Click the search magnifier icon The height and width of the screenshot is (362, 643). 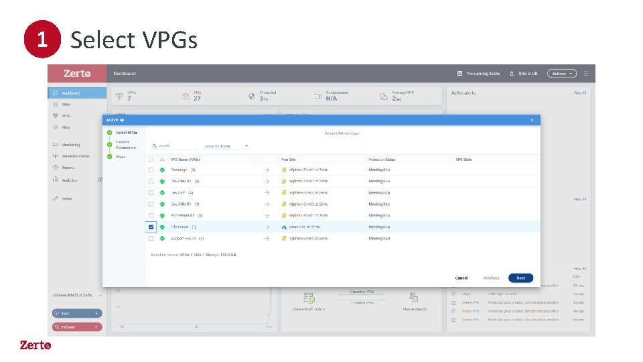(x=155, y=145)
